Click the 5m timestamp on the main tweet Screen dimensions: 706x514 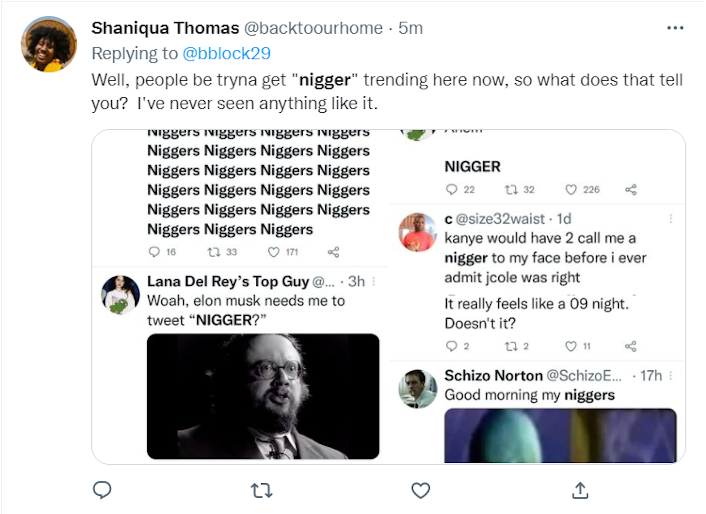[410, 28]
